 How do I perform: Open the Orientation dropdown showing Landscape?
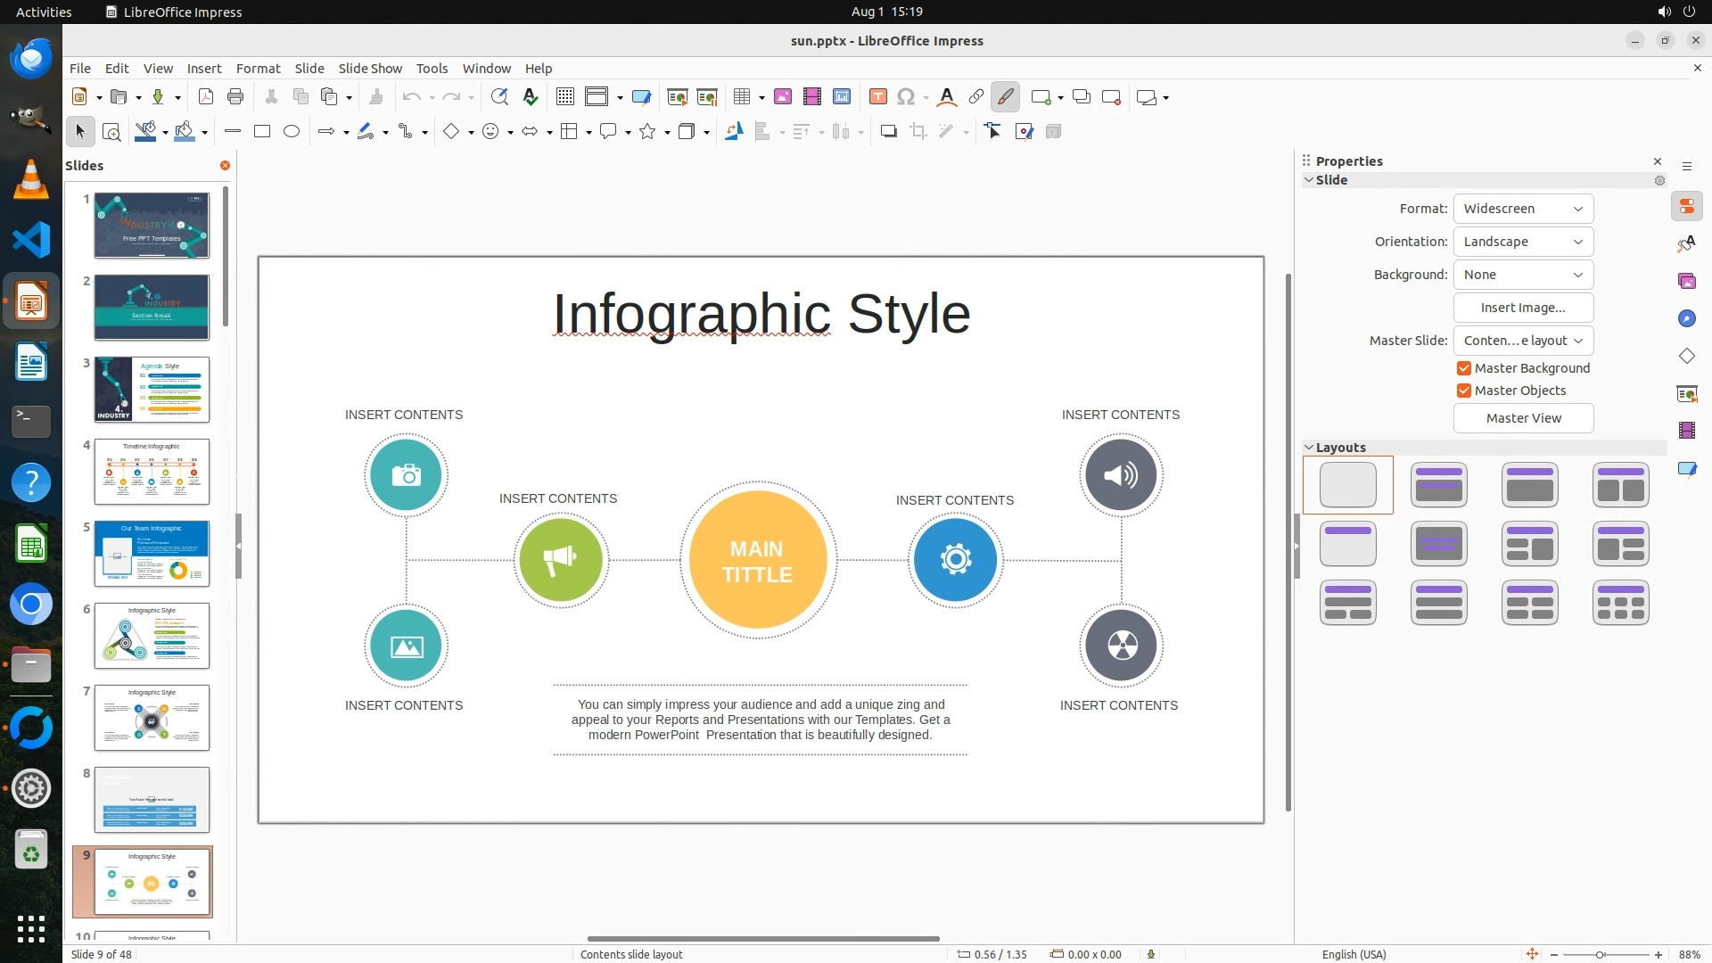point(1523,242)
